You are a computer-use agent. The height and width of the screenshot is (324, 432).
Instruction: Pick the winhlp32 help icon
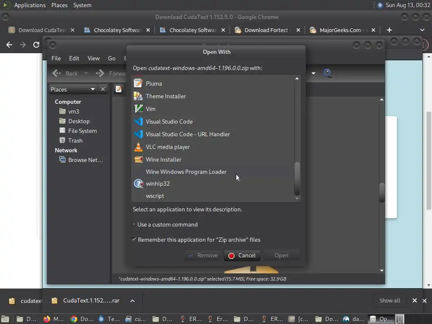tap(138, 184)
